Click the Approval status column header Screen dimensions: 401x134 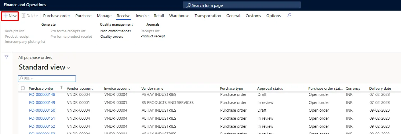pos(270,89)
